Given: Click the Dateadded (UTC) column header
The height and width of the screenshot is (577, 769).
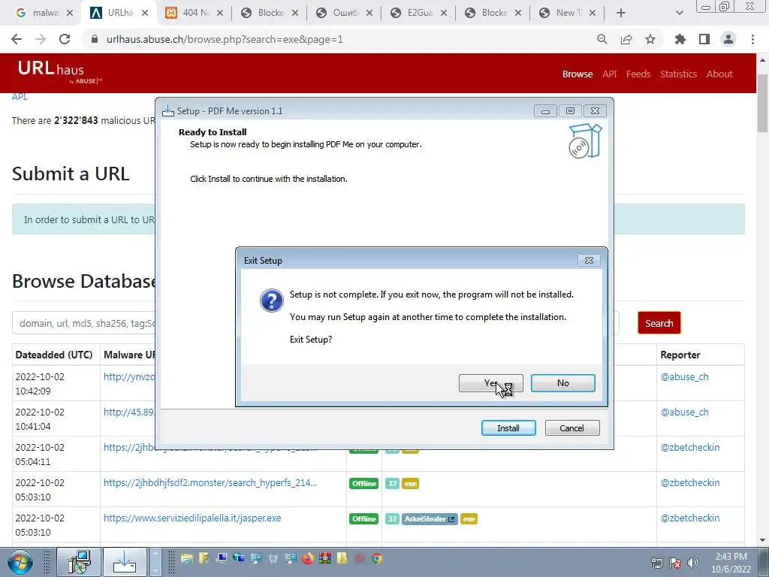Looking at the screenshot, I should coord(54,355).
